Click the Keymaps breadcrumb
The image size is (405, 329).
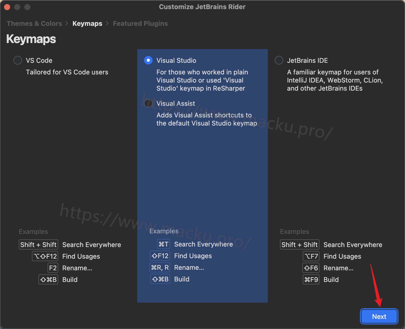[x=87, y=24]
